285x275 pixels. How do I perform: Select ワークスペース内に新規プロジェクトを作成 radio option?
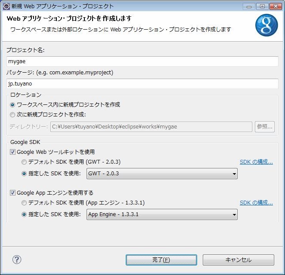click(x=12, y=105)
